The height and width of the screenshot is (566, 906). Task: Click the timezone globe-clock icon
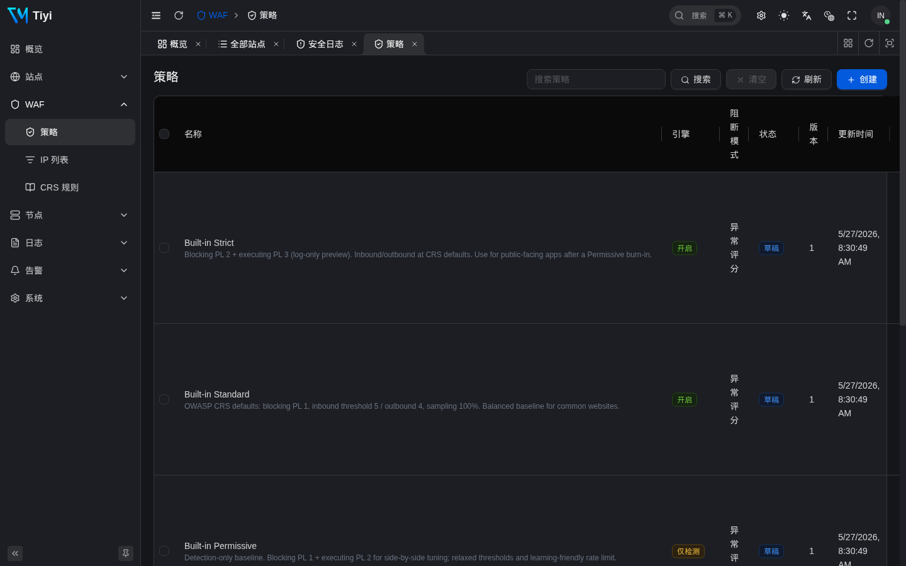tap(829, 15)
